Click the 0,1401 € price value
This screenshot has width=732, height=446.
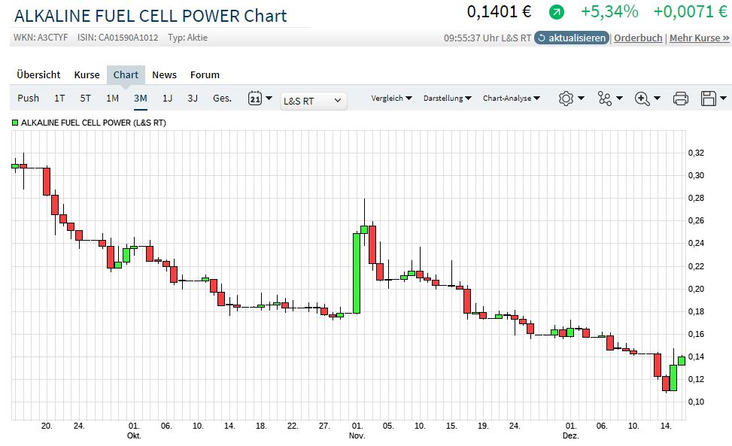point(499,11)
